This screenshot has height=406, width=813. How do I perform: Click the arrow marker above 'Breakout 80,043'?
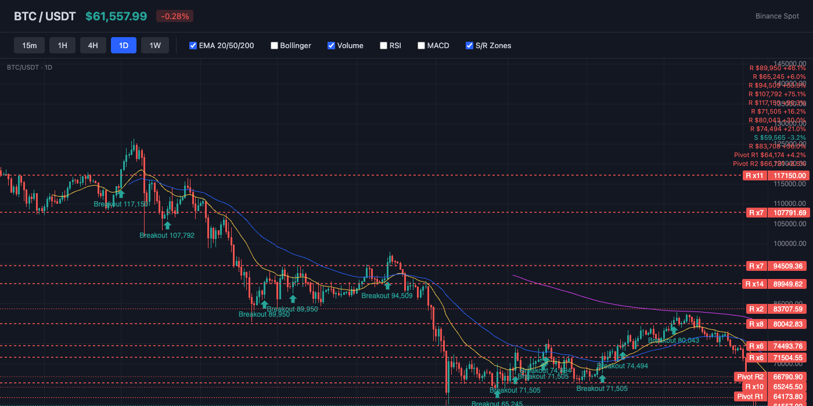coord(674,330)
